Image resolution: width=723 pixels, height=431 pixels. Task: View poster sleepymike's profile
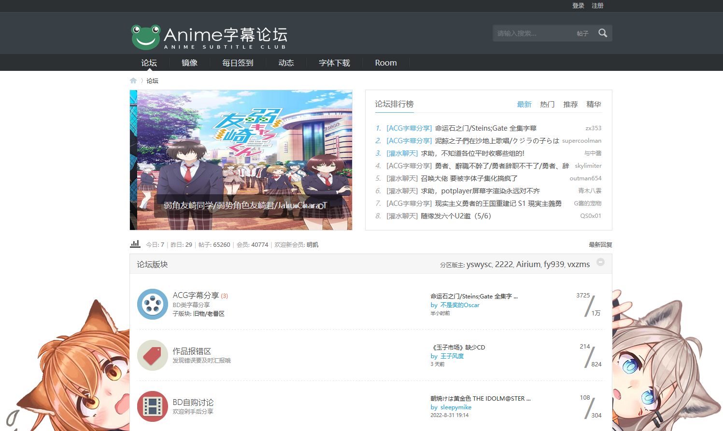[456, 407]
